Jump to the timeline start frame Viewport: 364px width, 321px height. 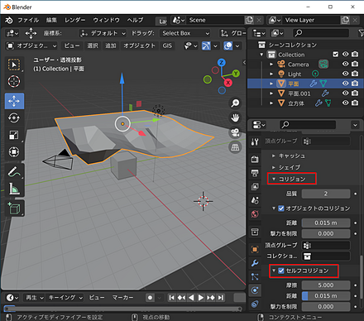(172, 298)
